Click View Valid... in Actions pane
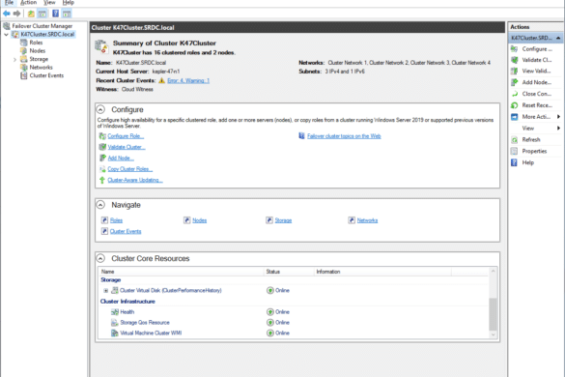Screen dimensions: 565x377 (x=535, y=72)
